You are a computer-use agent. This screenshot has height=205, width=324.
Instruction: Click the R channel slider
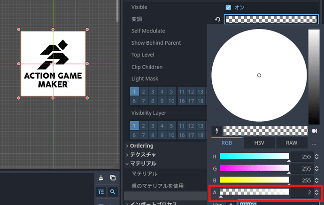coord(255,157)
